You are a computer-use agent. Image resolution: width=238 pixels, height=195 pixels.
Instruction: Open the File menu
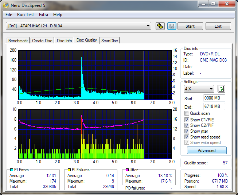9,15
